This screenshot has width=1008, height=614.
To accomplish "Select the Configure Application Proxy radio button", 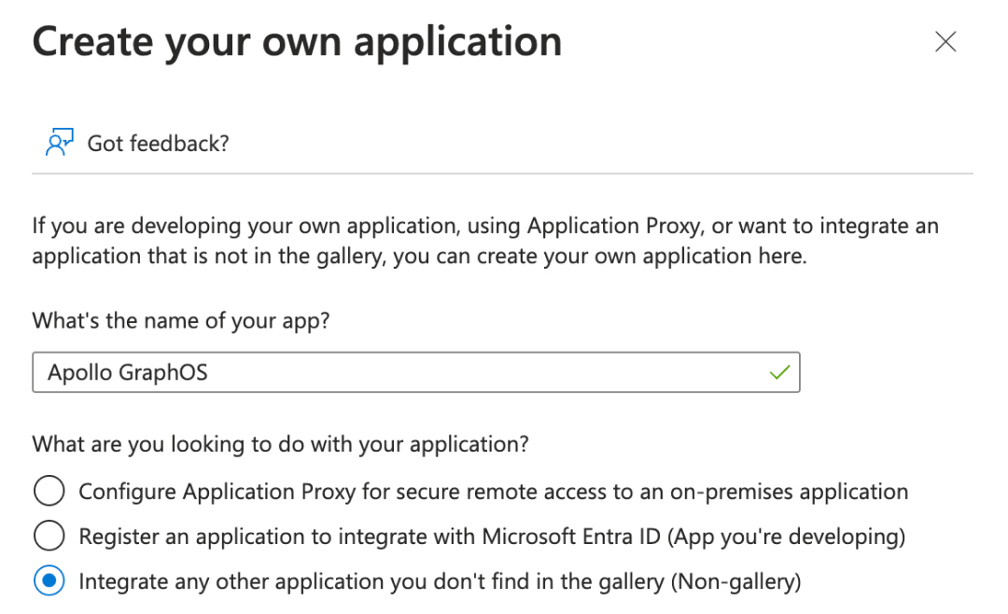I will pos(49,491).
